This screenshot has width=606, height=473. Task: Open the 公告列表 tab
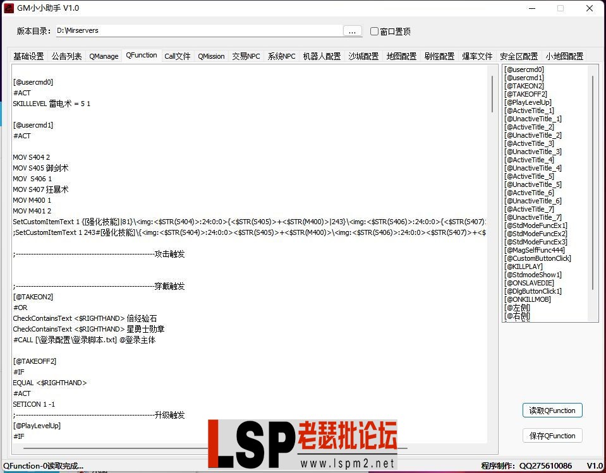66,56
